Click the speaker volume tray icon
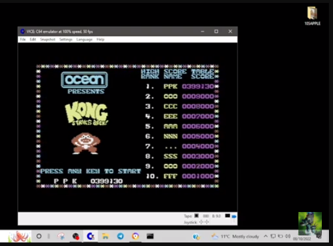Image resolution: width=333 pixels, height=246 pixels. pos(287,236)
